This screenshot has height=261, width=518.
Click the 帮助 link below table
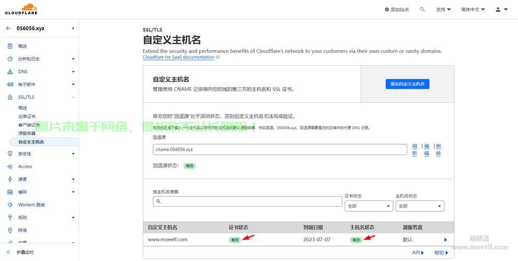tap(441, 253)
